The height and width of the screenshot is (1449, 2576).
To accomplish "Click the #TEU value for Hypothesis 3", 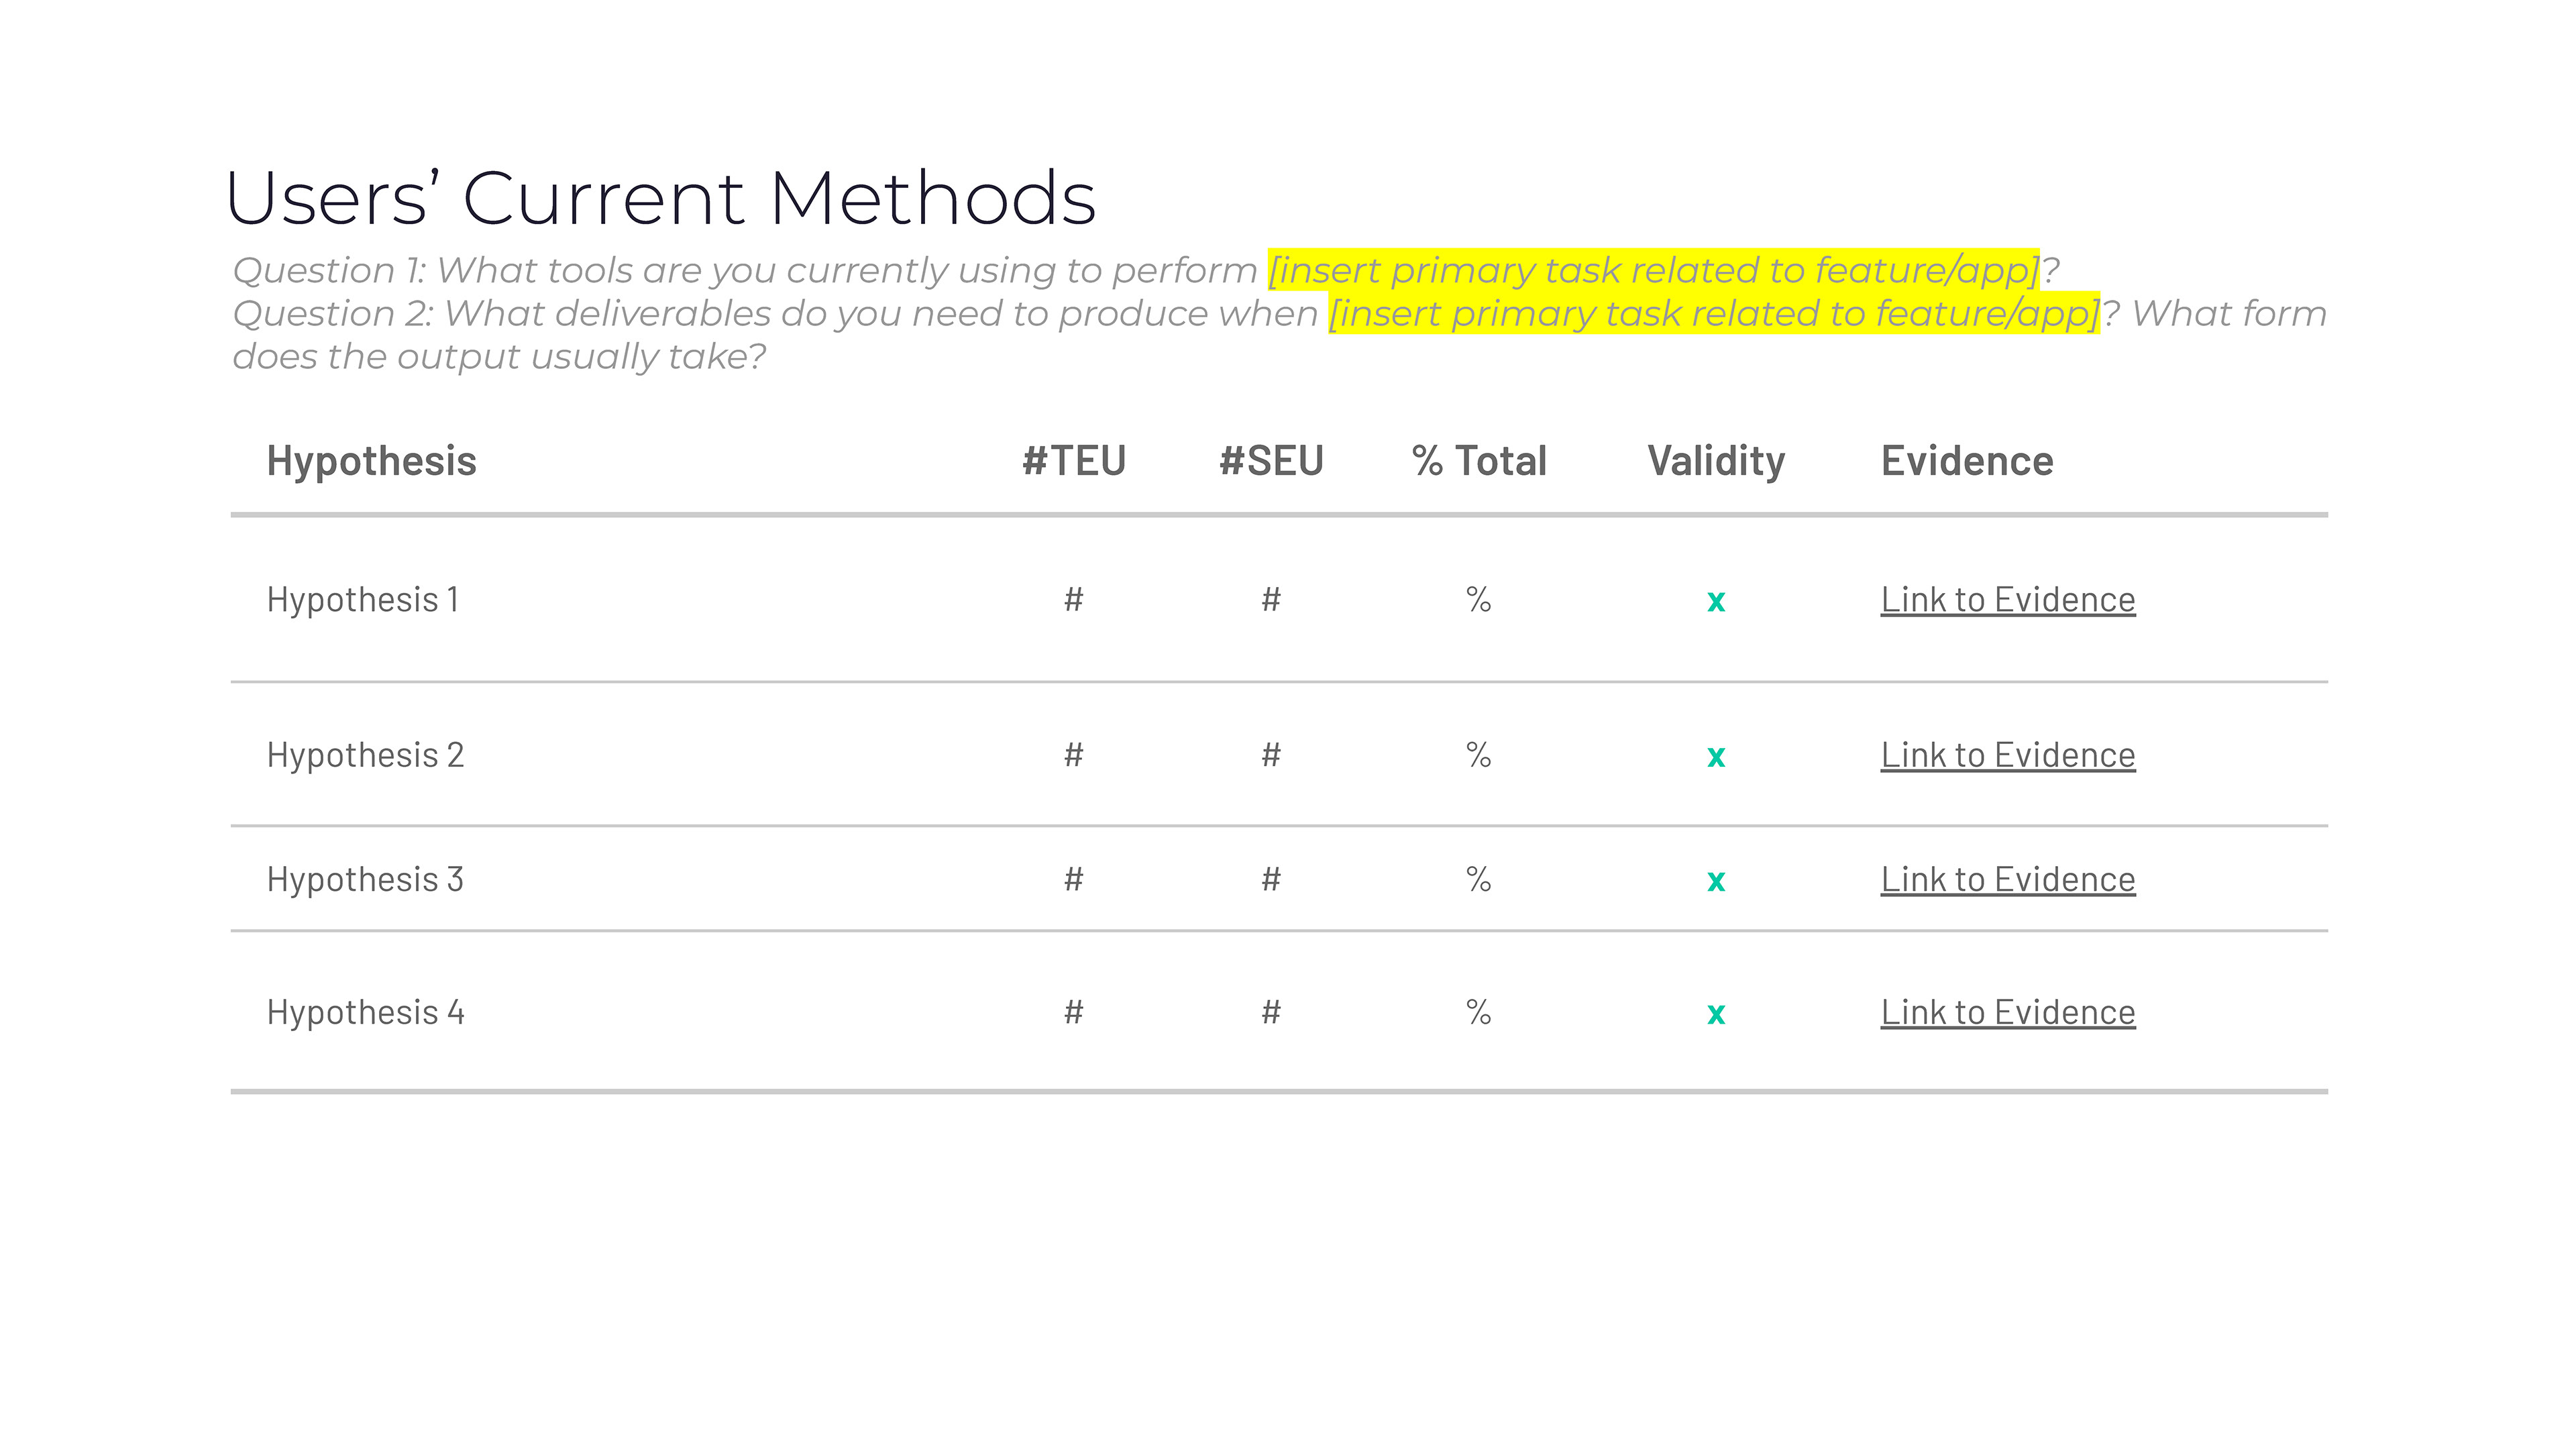I will click(x=1073, y=880).
